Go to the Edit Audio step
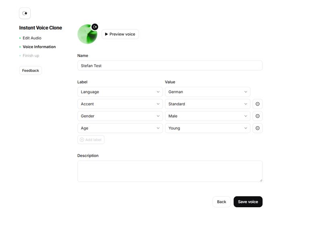This screenshot has height=233, width=322. pos(32,38)
